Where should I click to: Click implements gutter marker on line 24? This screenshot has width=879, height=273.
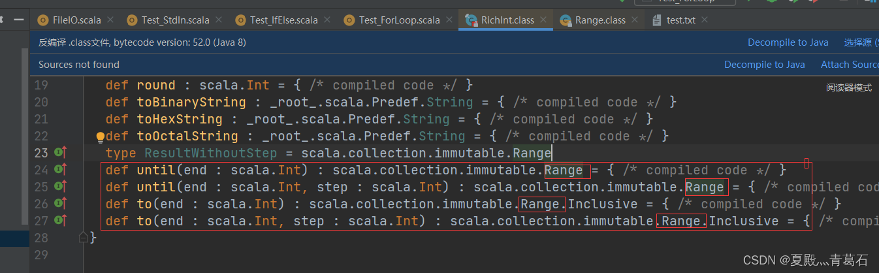click(x=60, y=170)
